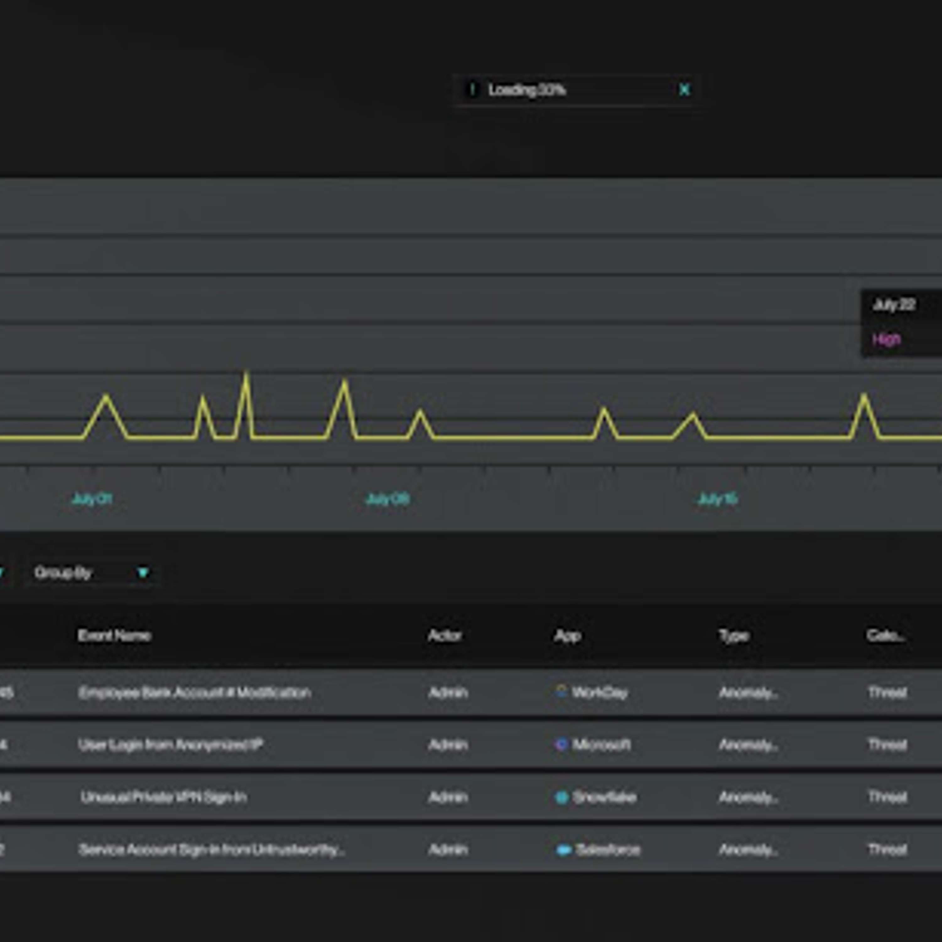This screenshot has width=942, height=942.
Task: Open Employee Bank Account # Modification event
Action: click(194, 692)
